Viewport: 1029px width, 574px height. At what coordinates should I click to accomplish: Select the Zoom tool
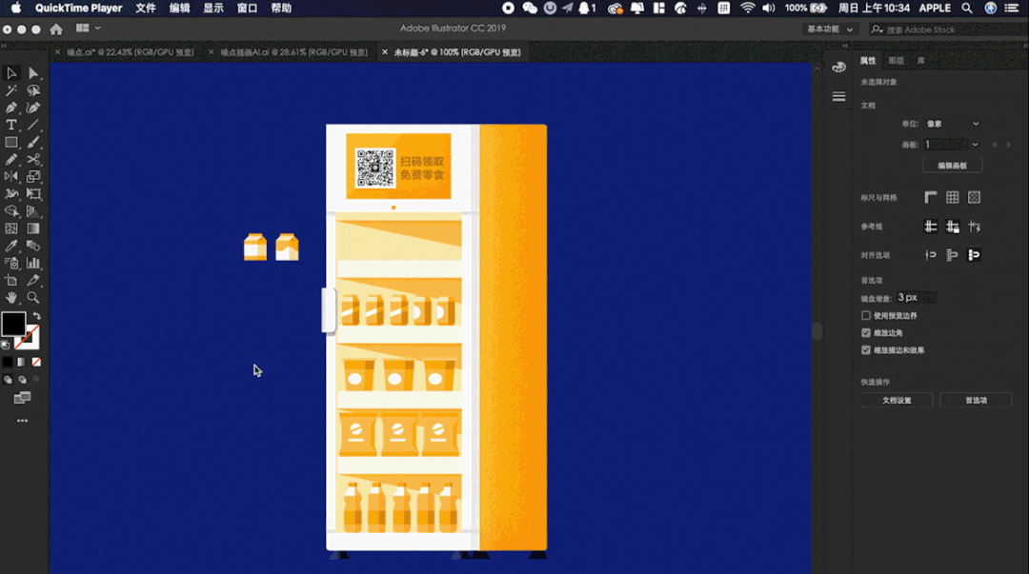tap(32, 297)
